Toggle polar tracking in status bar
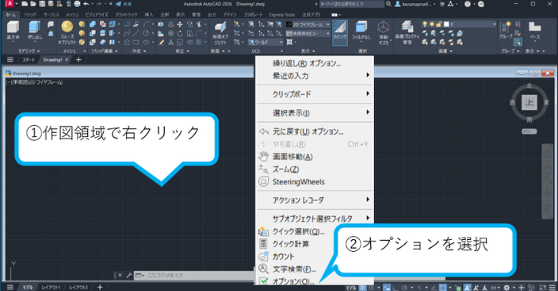This screenshot has height=291, width=558. point(404,288)
